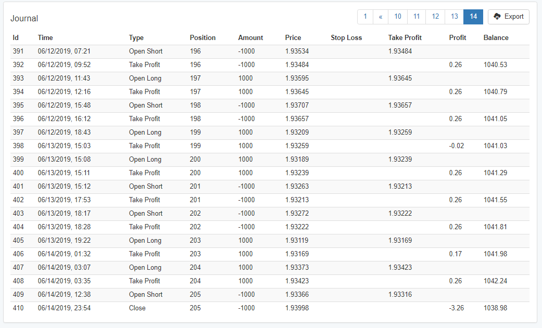The width and height of the screenshot is (542, 328).
Task: Click Open Long type in row 393
Action: (145, 78)
